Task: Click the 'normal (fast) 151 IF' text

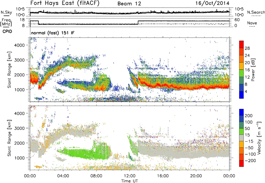Action: 53,33
